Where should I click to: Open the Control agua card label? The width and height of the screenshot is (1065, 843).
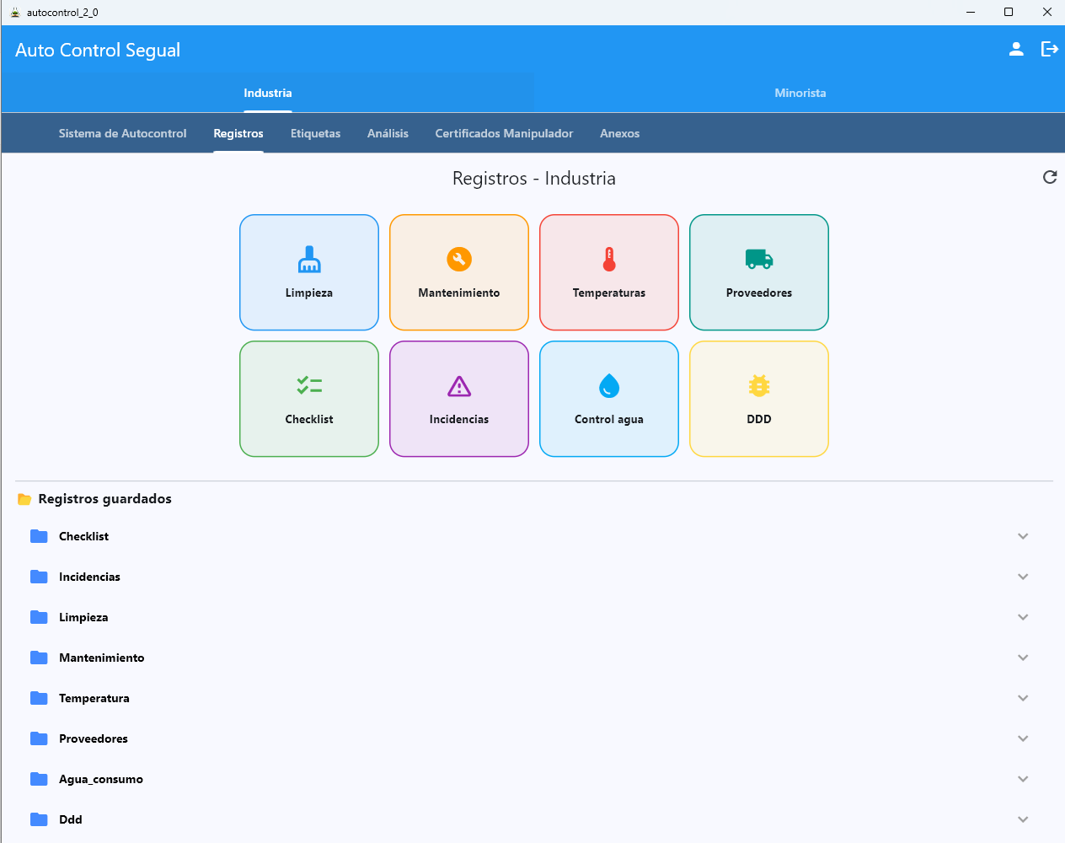(x=609, y=419)
